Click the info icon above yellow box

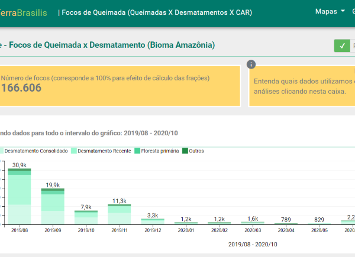[251, 64]
